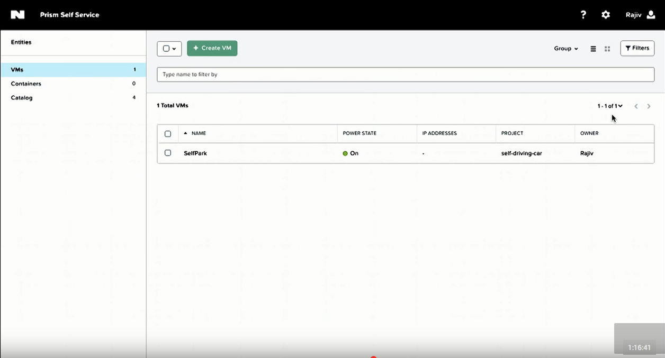Select VMs in the Entities sidebar
Screen dimensions: 665x358
point(73,70)
